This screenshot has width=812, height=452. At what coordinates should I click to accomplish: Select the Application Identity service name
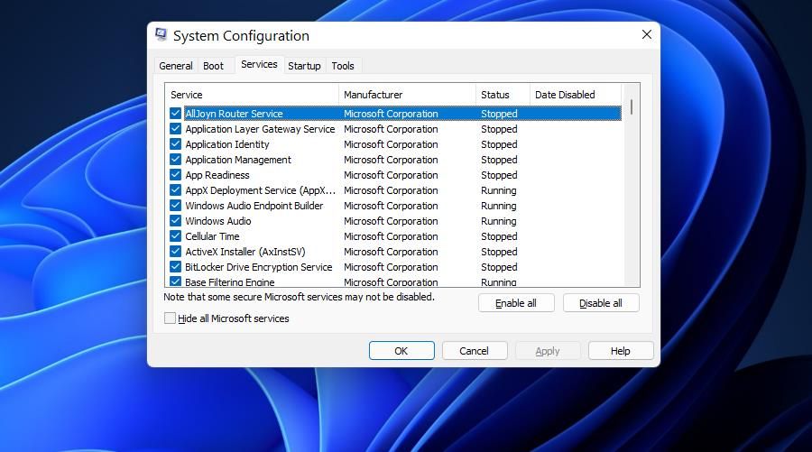point(227,144)
